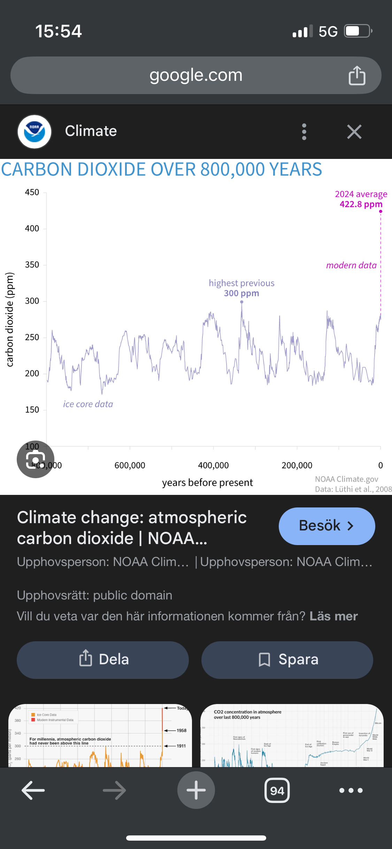
Task: Open the Climate change NOAA result title
Action: tap(132, 528)
